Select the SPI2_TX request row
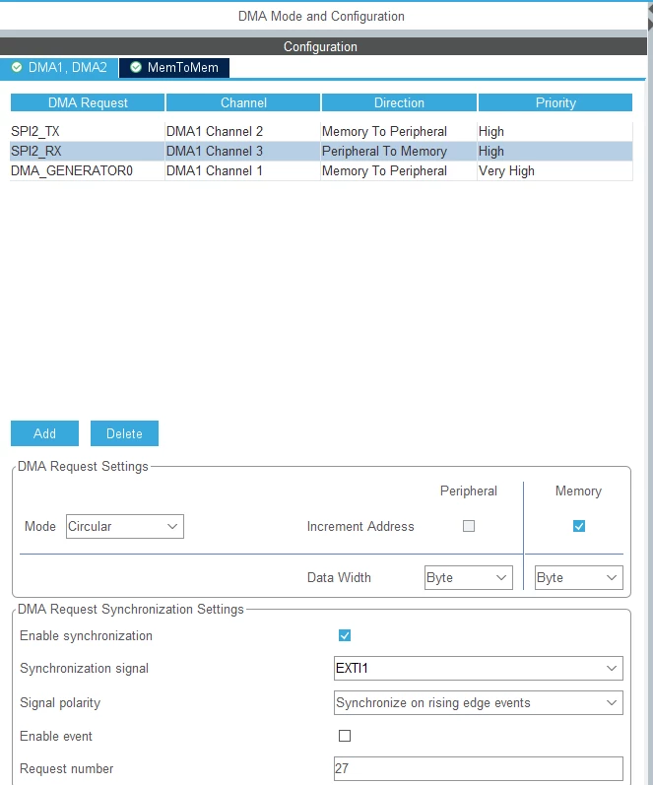This screenshot has height=785, width=653. coord(321,132)
